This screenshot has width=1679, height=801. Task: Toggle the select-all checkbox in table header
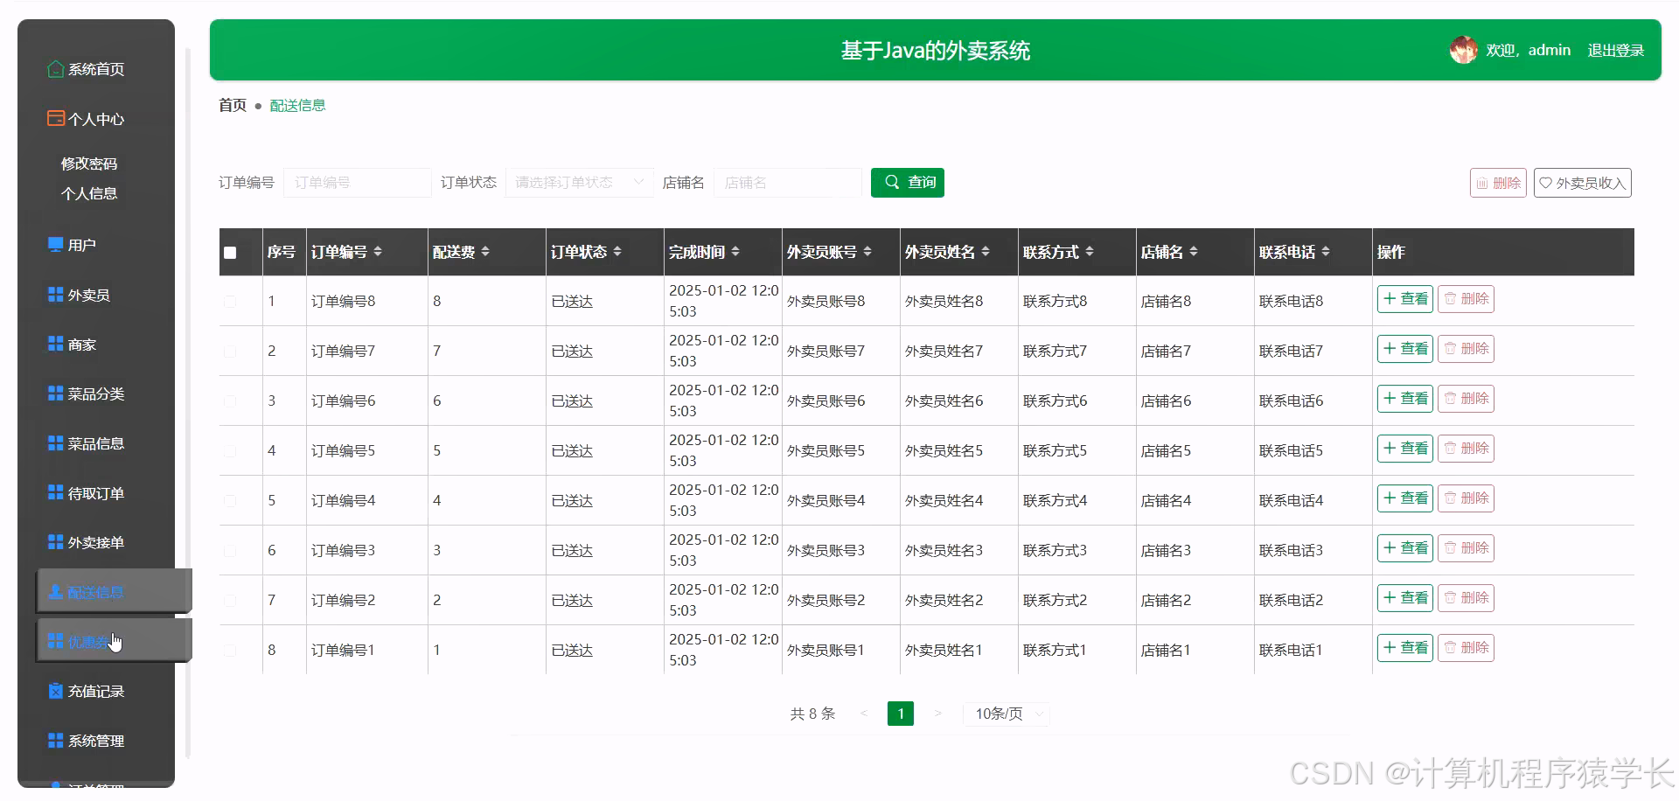tap(230, 253)
